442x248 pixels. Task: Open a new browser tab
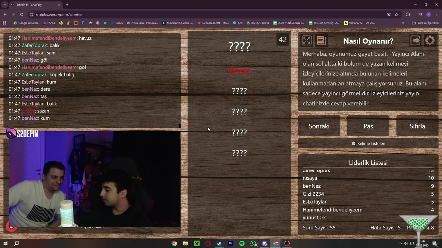[67, 4]
